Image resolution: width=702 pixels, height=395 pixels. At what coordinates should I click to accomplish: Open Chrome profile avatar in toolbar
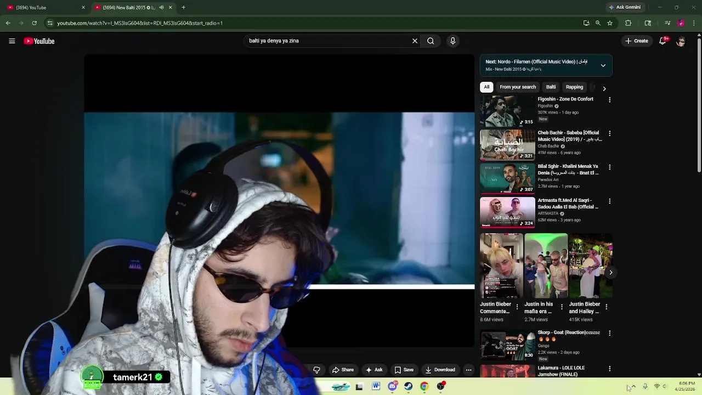681,23
